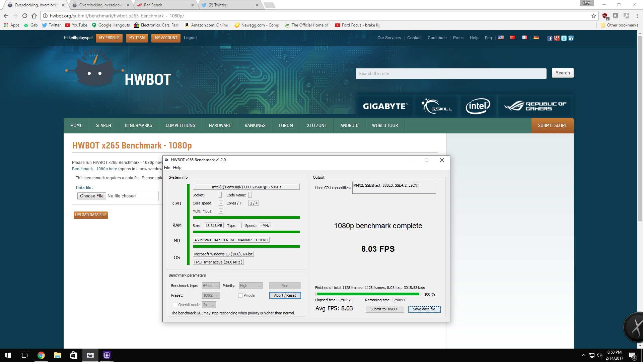Open the BENCHMARKS navigation item

138,125
